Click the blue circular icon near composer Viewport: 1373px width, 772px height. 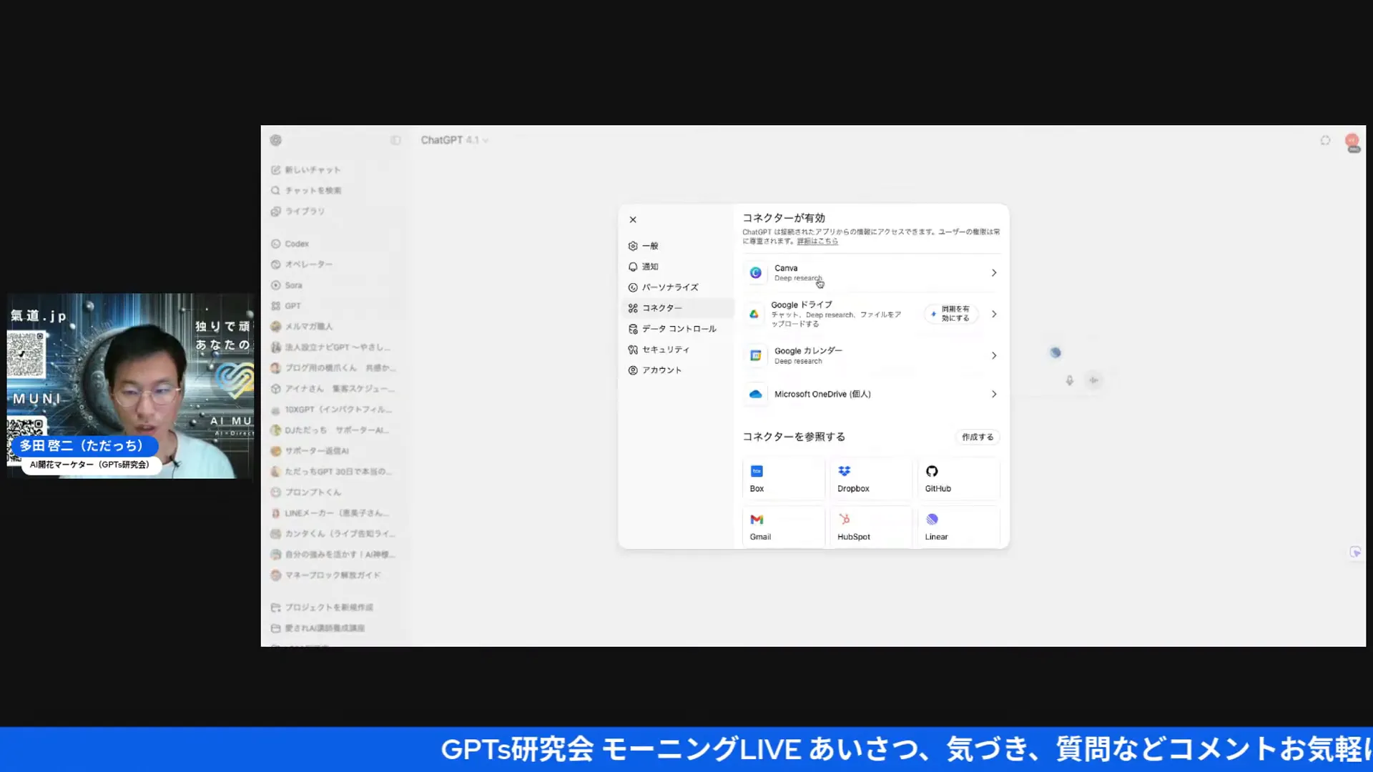[x=1055, y=352]
